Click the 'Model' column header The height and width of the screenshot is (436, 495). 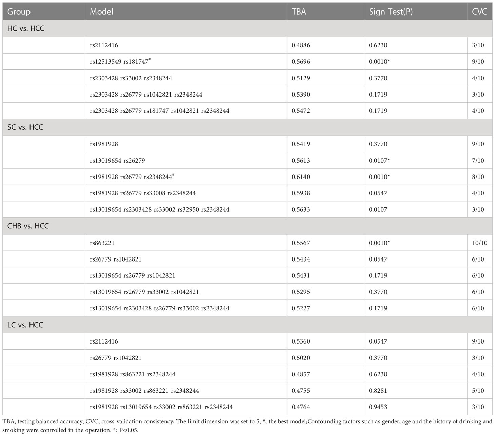tap(101, 12)
